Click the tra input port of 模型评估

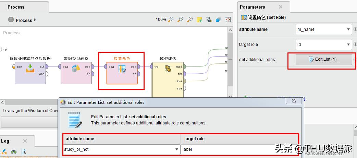[152, 67]
